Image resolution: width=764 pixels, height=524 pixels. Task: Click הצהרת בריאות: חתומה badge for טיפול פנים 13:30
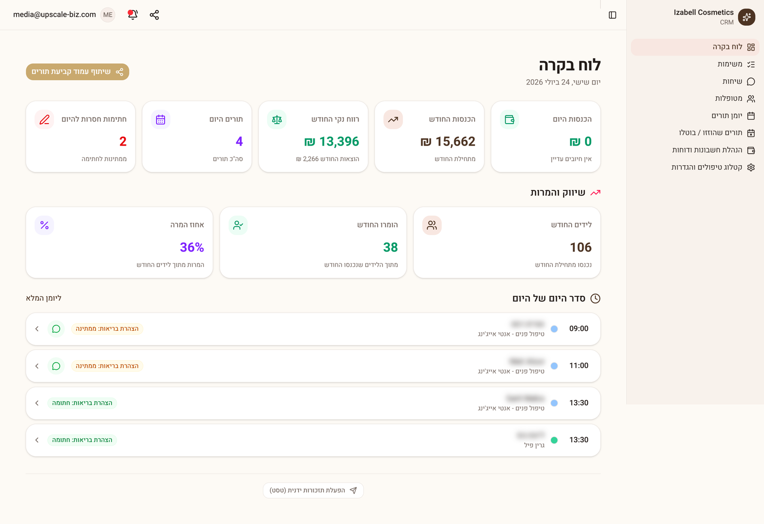82,403
